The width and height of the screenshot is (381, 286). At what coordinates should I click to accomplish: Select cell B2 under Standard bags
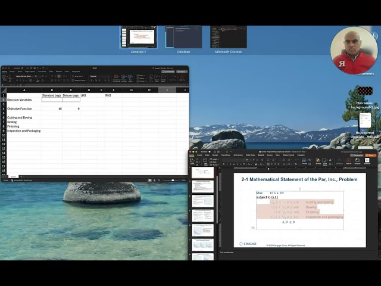pos(52,100)
